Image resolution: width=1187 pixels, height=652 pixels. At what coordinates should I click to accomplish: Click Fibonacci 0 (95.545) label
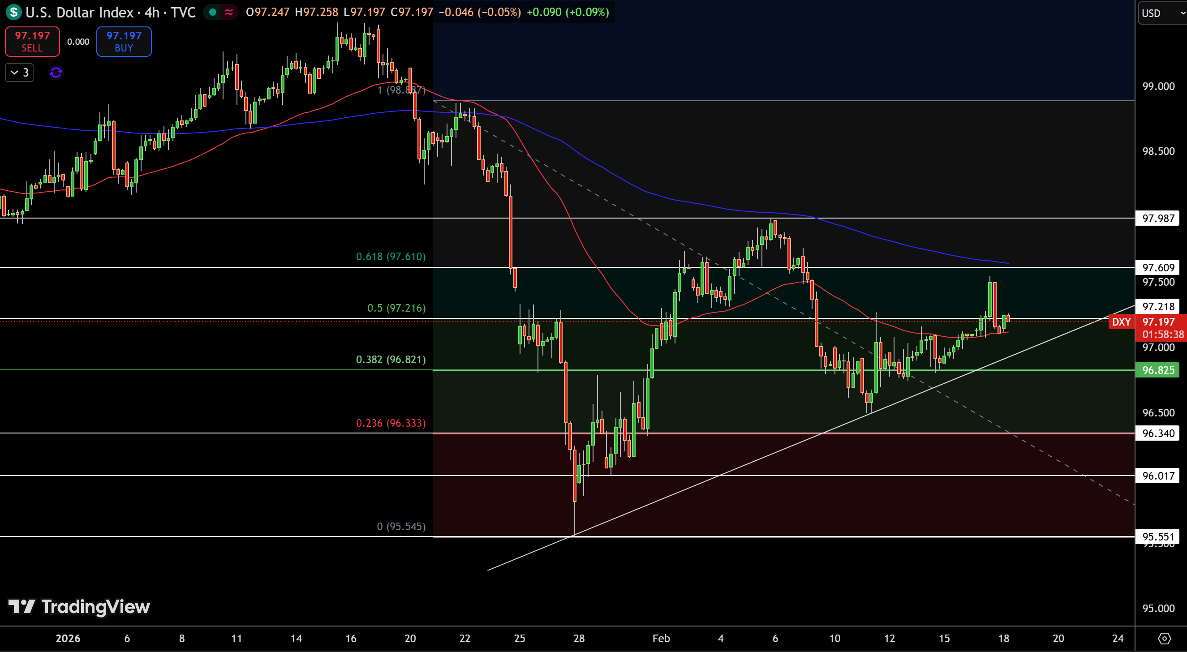pos(401,526)
